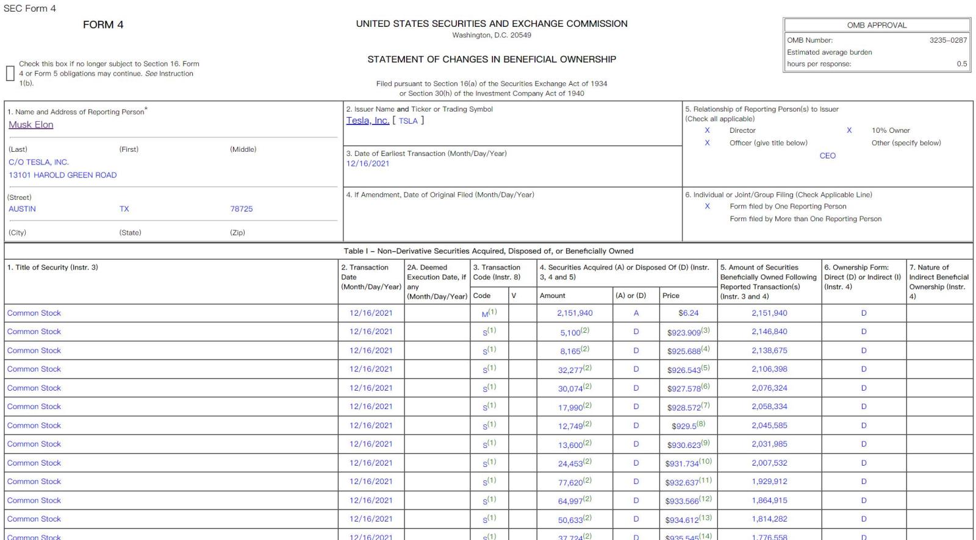Click the owned amount 2,007,532 cell

769,463
